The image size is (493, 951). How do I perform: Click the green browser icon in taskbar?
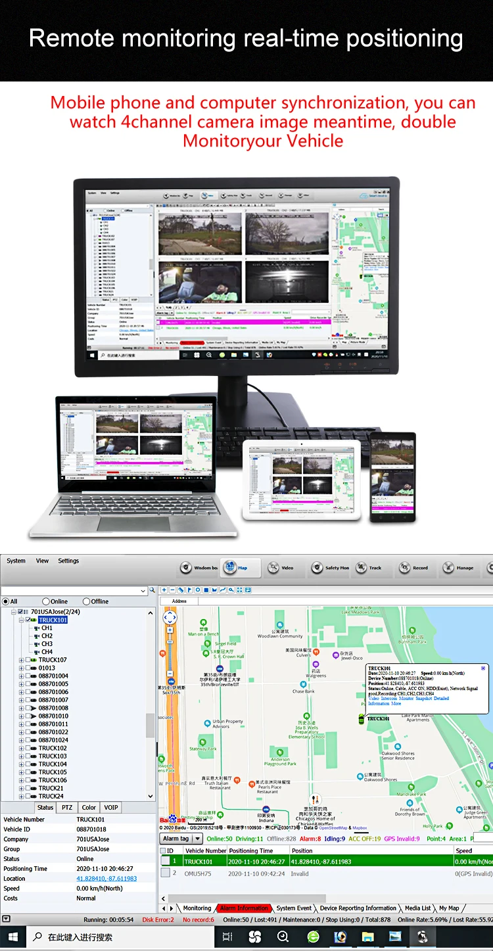point(313,937)
